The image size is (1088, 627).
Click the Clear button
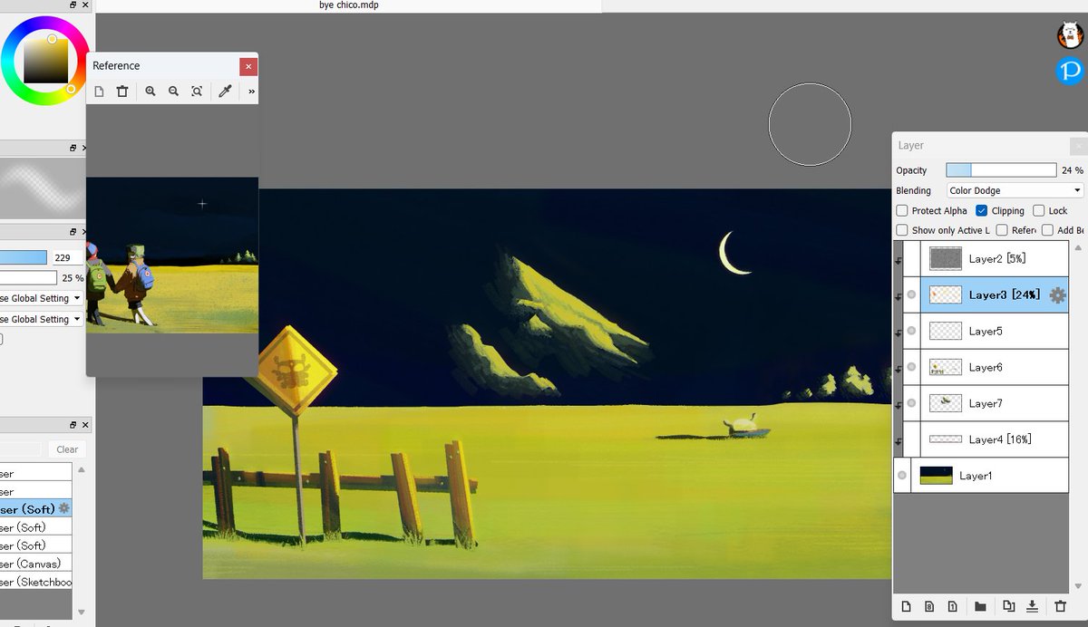[x=67, y=449]
